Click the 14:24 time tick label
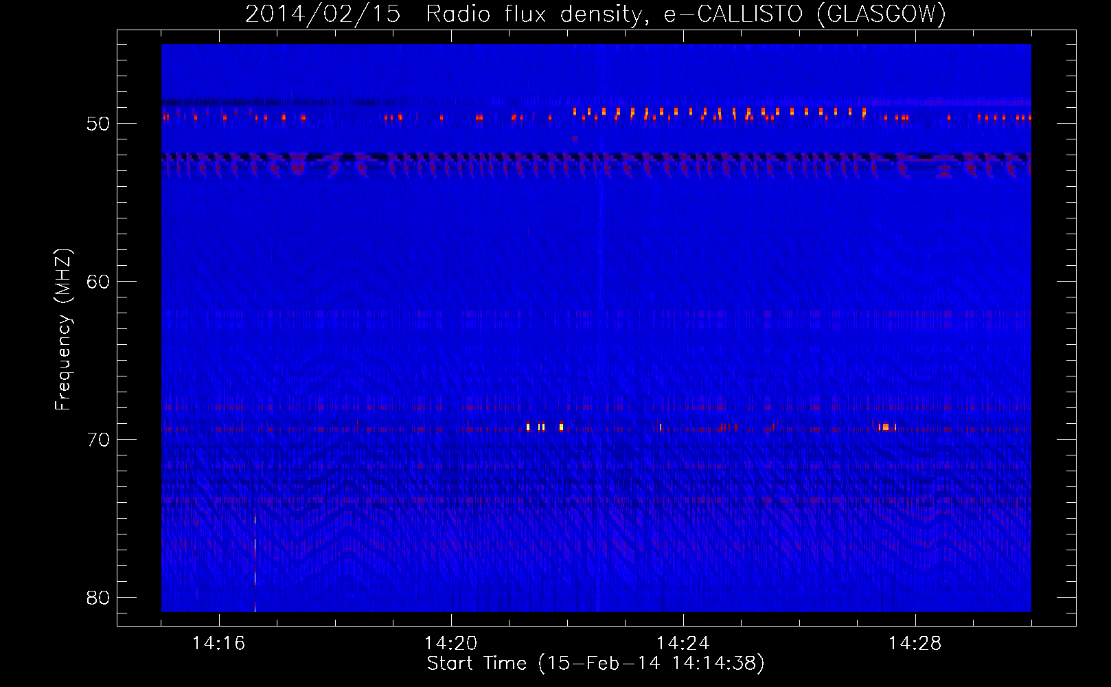 pos(683,644)
